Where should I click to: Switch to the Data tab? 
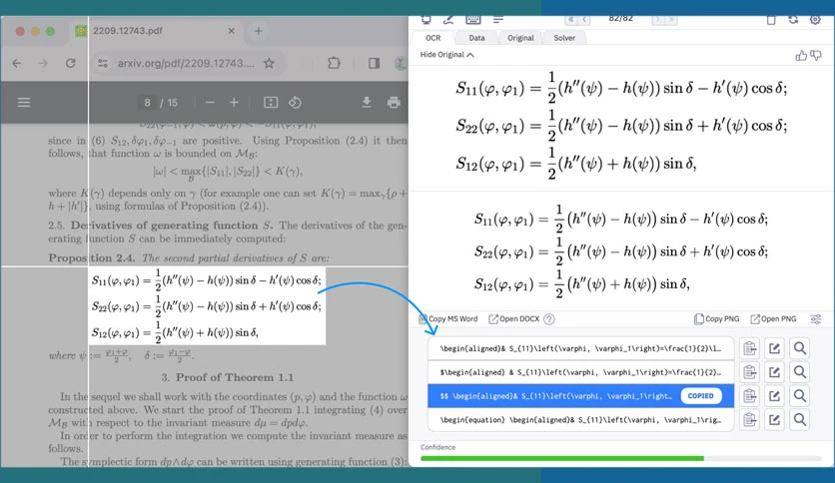(x=476, y=38)
